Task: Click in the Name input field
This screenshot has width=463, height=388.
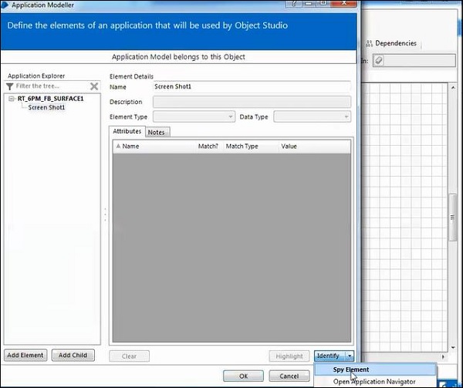Action: 251,87
